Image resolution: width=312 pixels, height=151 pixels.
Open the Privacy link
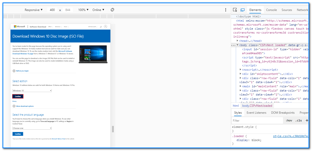tap(14, 101)
